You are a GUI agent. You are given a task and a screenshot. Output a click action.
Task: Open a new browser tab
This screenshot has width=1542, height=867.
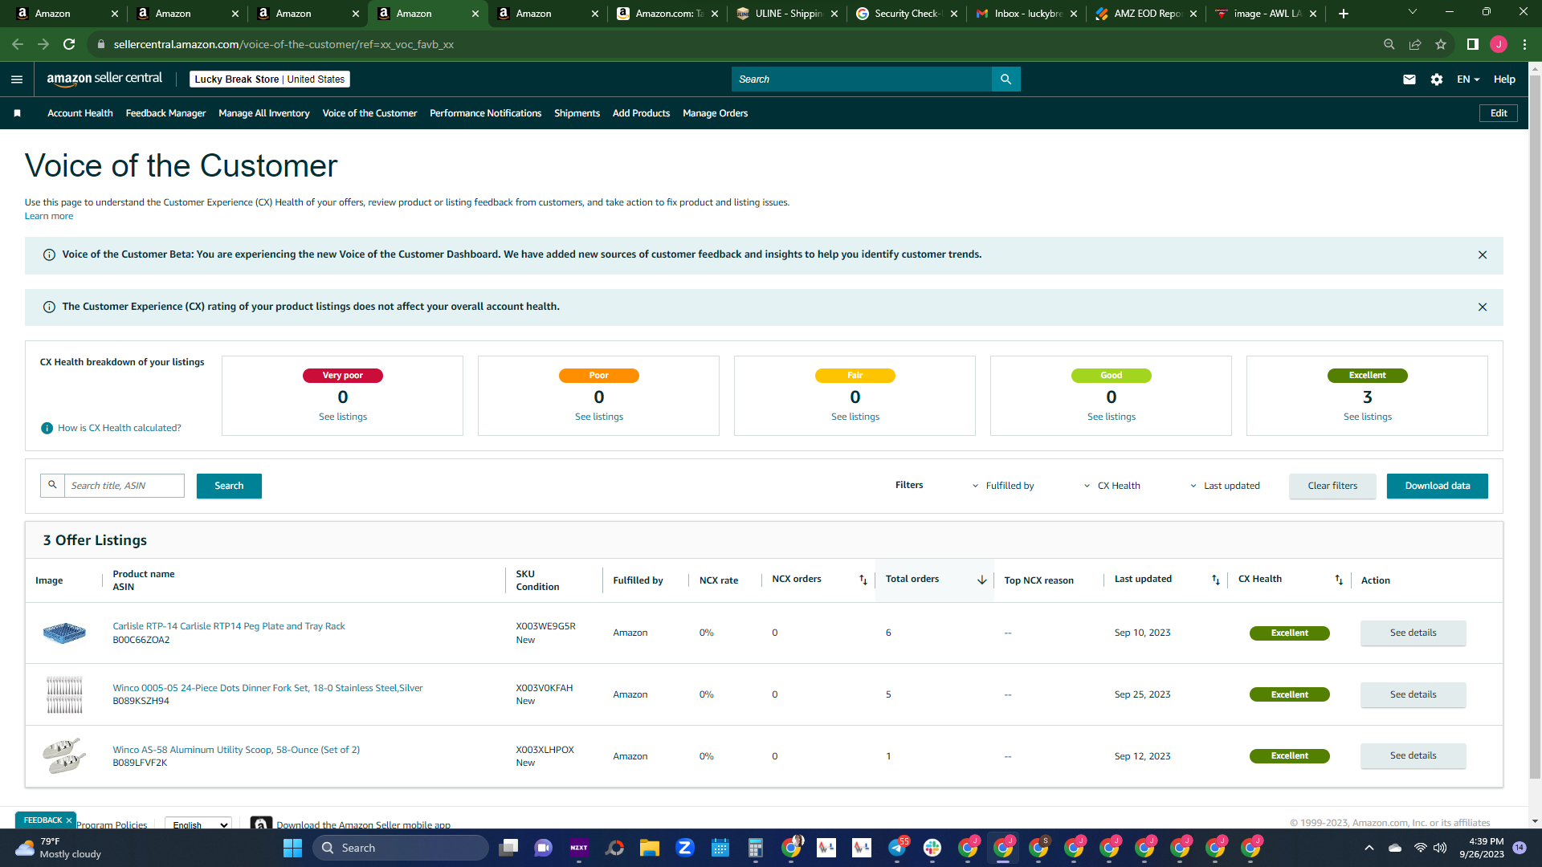pyautogui.click(x=1344, y=14)
